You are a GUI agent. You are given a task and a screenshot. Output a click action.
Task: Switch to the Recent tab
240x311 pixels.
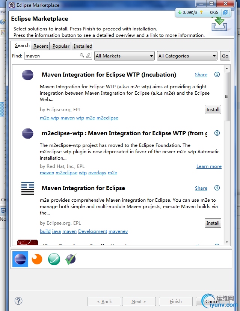pos(41,46)
